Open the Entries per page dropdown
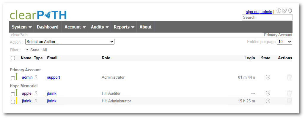This screenshot has height=119, width=305. coord(284,42)
